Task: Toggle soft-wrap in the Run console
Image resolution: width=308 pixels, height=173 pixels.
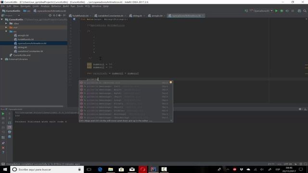Action: coord(10,123)
